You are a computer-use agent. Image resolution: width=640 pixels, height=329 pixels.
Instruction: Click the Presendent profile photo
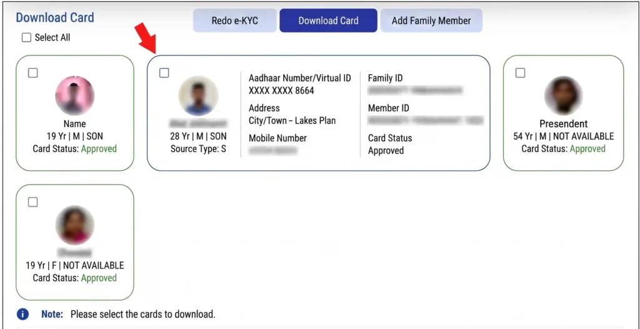point(563,96)
